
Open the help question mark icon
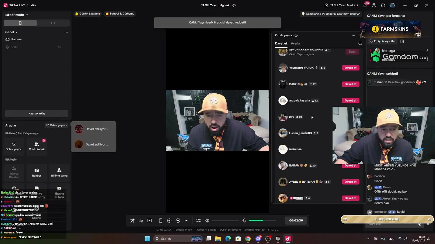374,5
